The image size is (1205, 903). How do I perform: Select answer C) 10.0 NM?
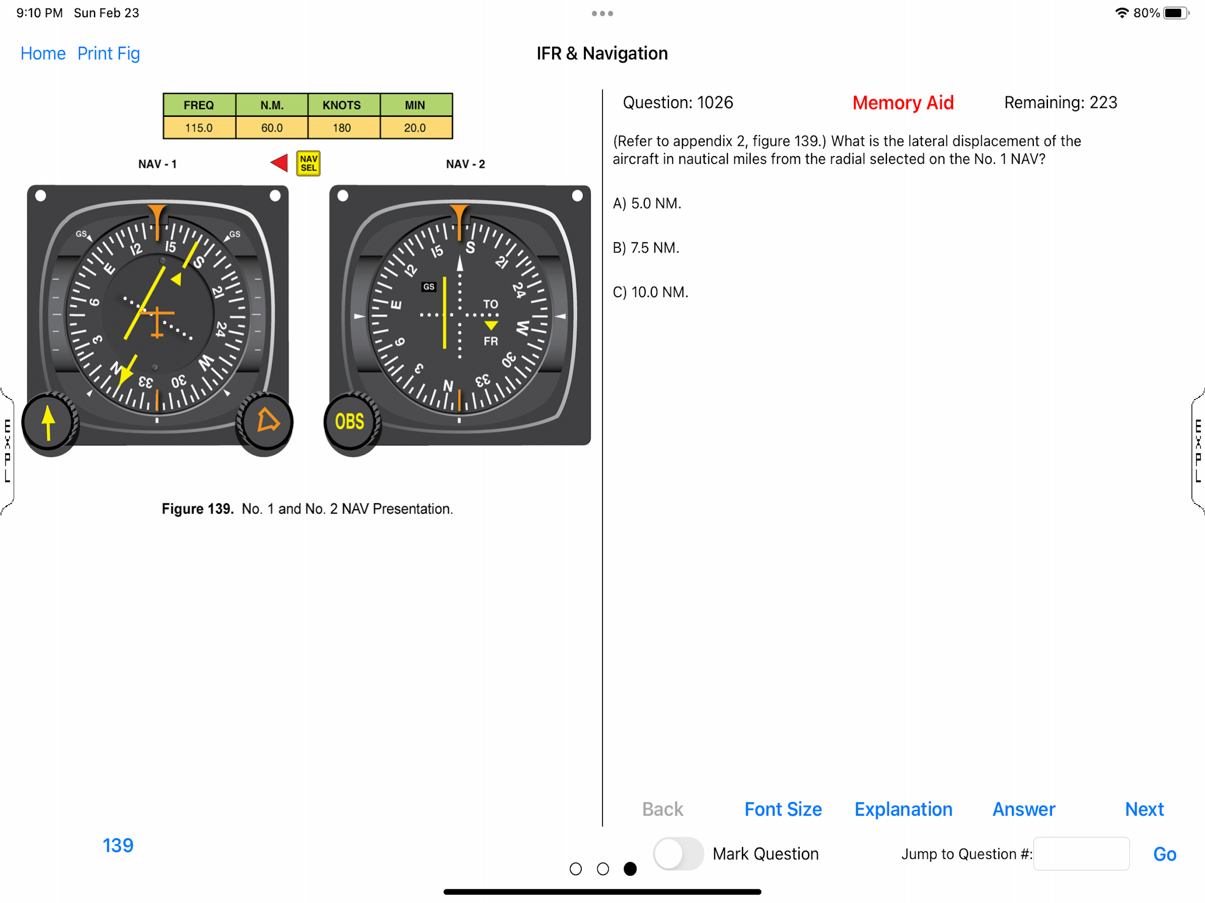click(650, 292)
